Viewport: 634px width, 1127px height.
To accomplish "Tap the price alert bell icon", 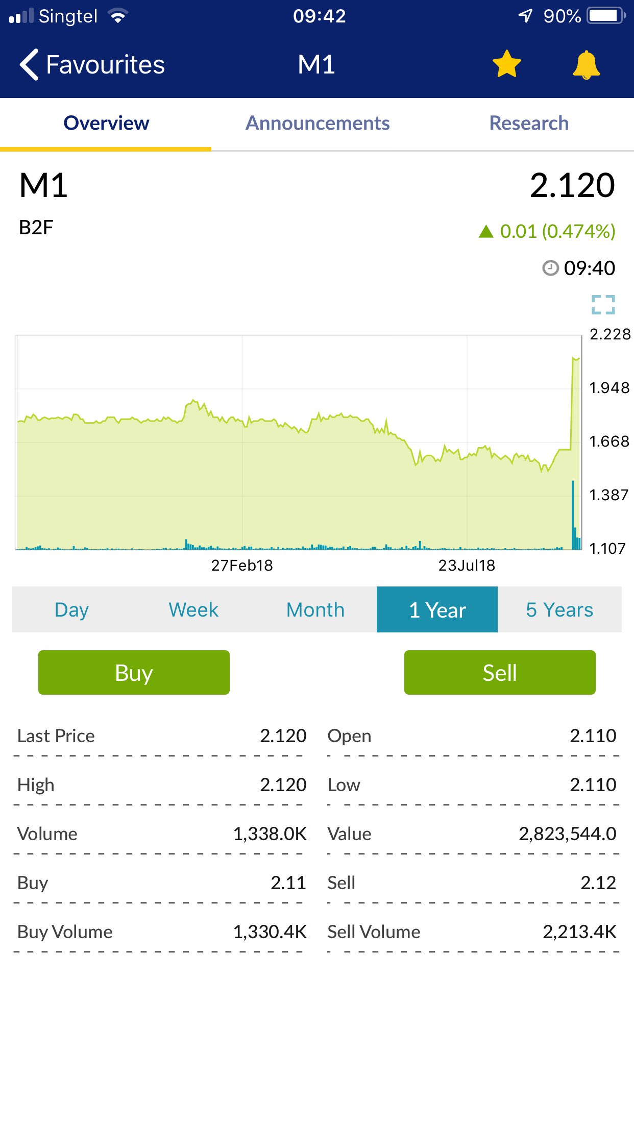I will tap(586, 65).
